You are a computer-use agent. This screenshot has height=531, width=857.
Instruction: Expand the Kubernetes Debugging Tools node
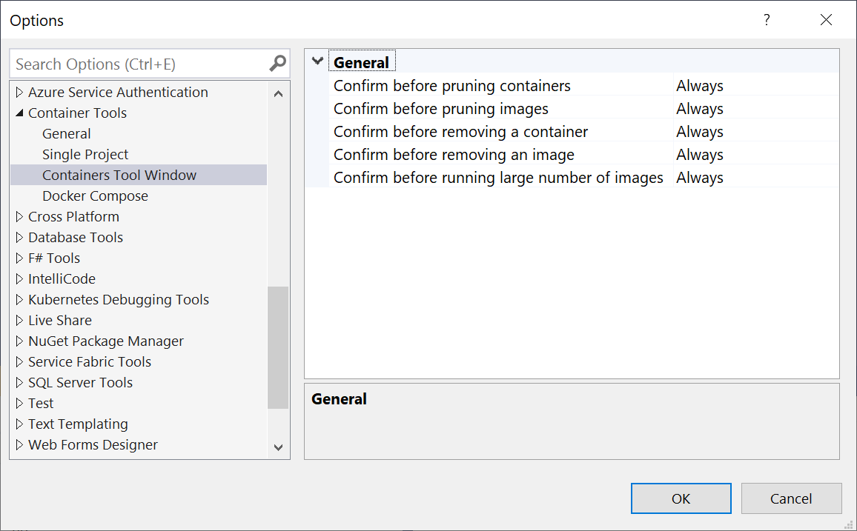pos(19,299)
